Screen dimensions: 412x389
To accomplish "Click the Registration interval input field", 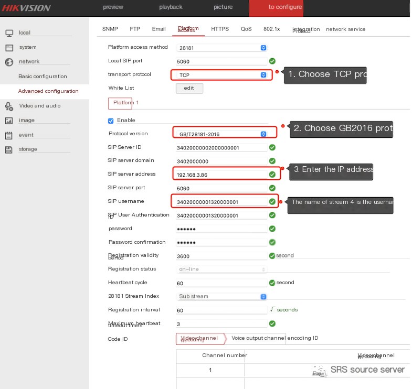I will (x=221, y=310).
